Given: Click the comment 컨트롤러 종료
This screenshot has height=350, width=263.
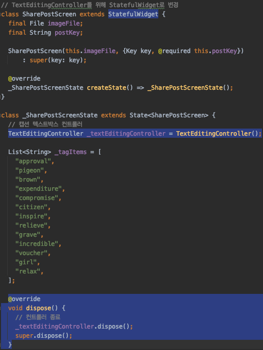Looking at the screenshot, I should coord(38,317).
